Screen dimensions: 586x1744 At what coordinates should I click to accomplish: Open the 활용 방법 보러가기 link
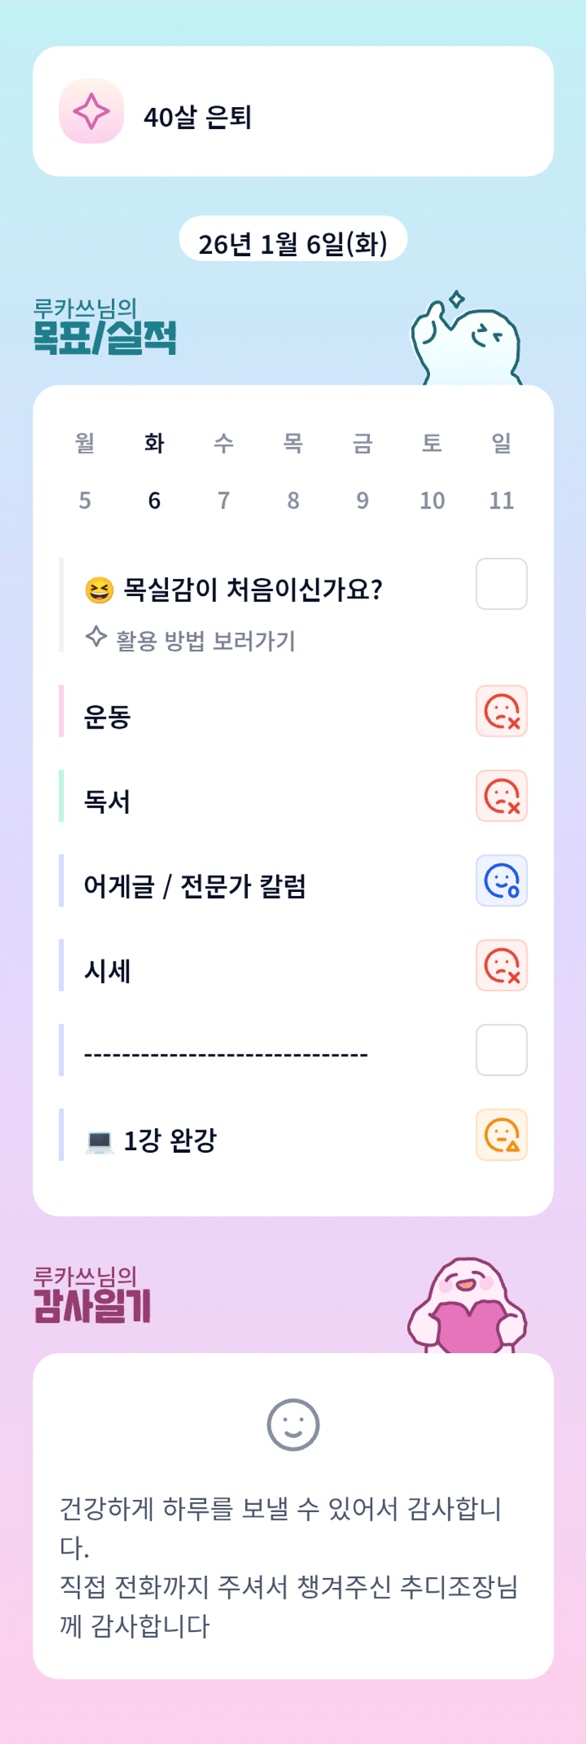point(205,641)
